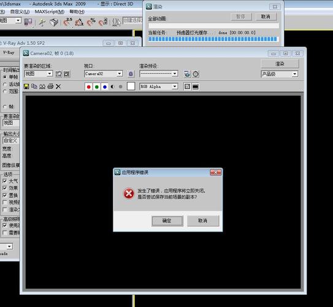
Task: Toggle the 大气 checkbox
Action: [x=5, y=181]
